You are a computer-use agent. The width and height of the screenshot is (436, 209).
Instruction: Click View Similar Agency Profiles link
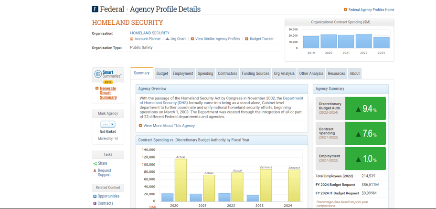pos(218,39)
